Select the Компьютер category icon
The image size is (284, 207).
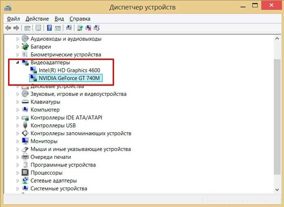[x=25, y=110]
